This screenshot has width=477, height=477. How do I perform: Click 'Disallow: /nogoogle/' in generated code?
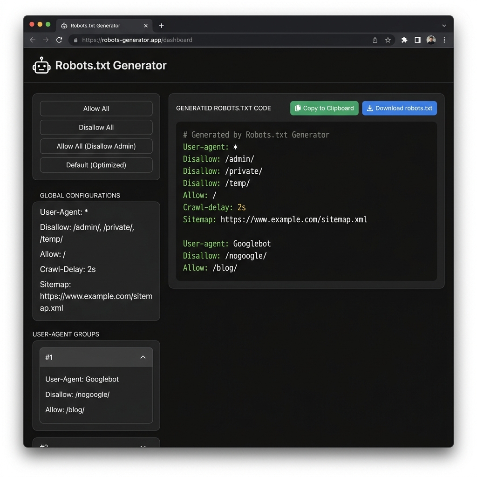pyautogui.click(x=225, y=256)
